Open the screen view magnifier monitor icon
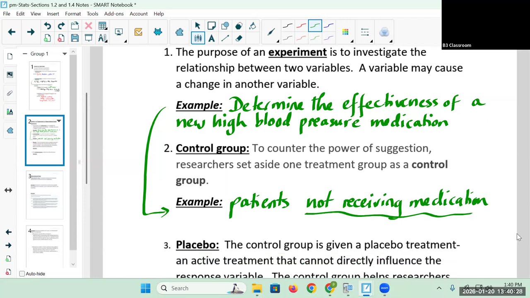Viewport: 530px width, 298px height. [x=119, y=32]
